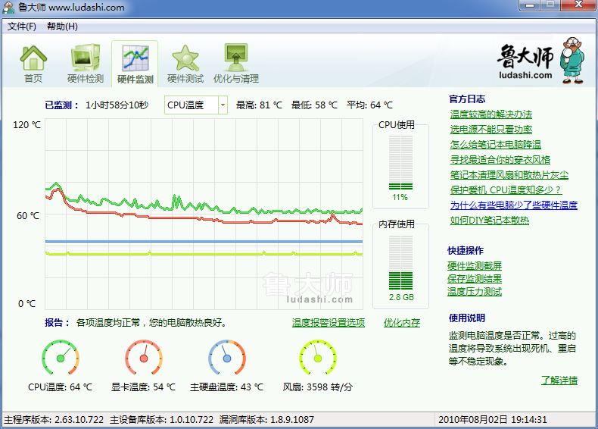Screen dimensions: 598x429
Task: Click the CPU温度 gauge icon
Action: tap(60, 358)
